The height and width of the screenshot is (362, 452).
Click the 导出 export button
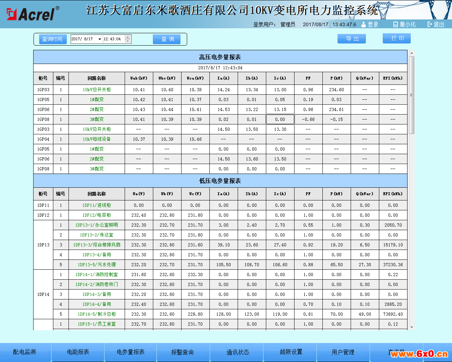[352, 39]
